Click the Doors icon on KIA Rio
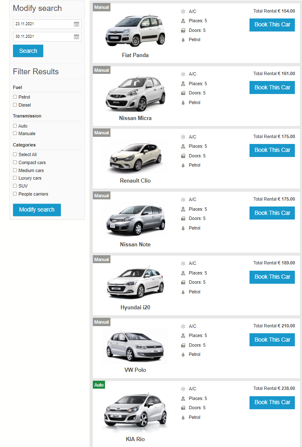Screen dimensions: 302x447 (x=183, y=408)
